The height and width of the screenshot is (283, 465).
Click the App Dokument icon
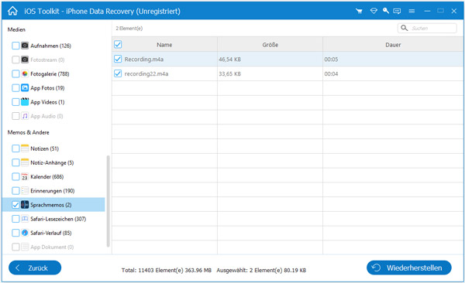coord(25,247)
